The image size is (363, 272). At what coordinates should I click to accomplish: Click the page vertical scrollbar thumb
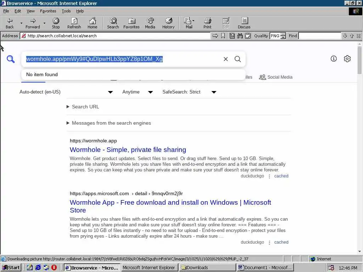[x=359, y=60]
